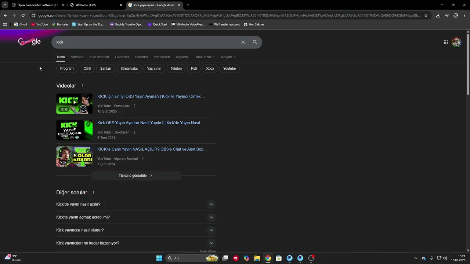Click the OBS filter chip
Image resolution: width=470 pixels, height=264 pixels.
click(x=87, y=69)
